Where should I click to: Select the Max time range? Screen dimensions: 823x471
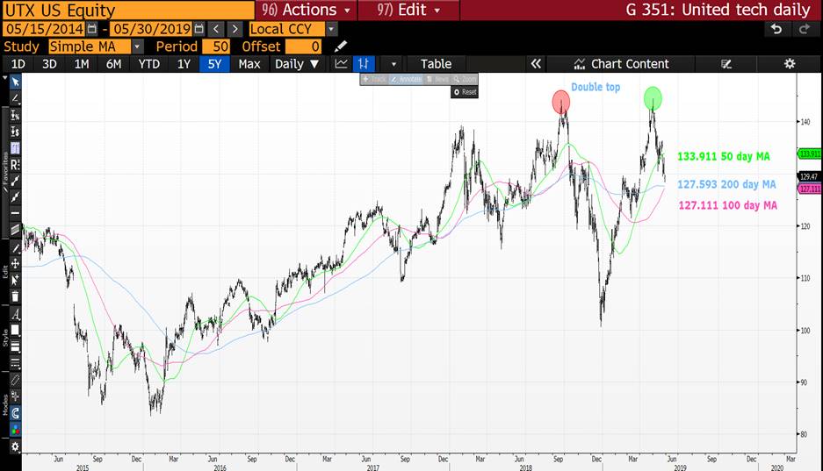pos(249,64)
